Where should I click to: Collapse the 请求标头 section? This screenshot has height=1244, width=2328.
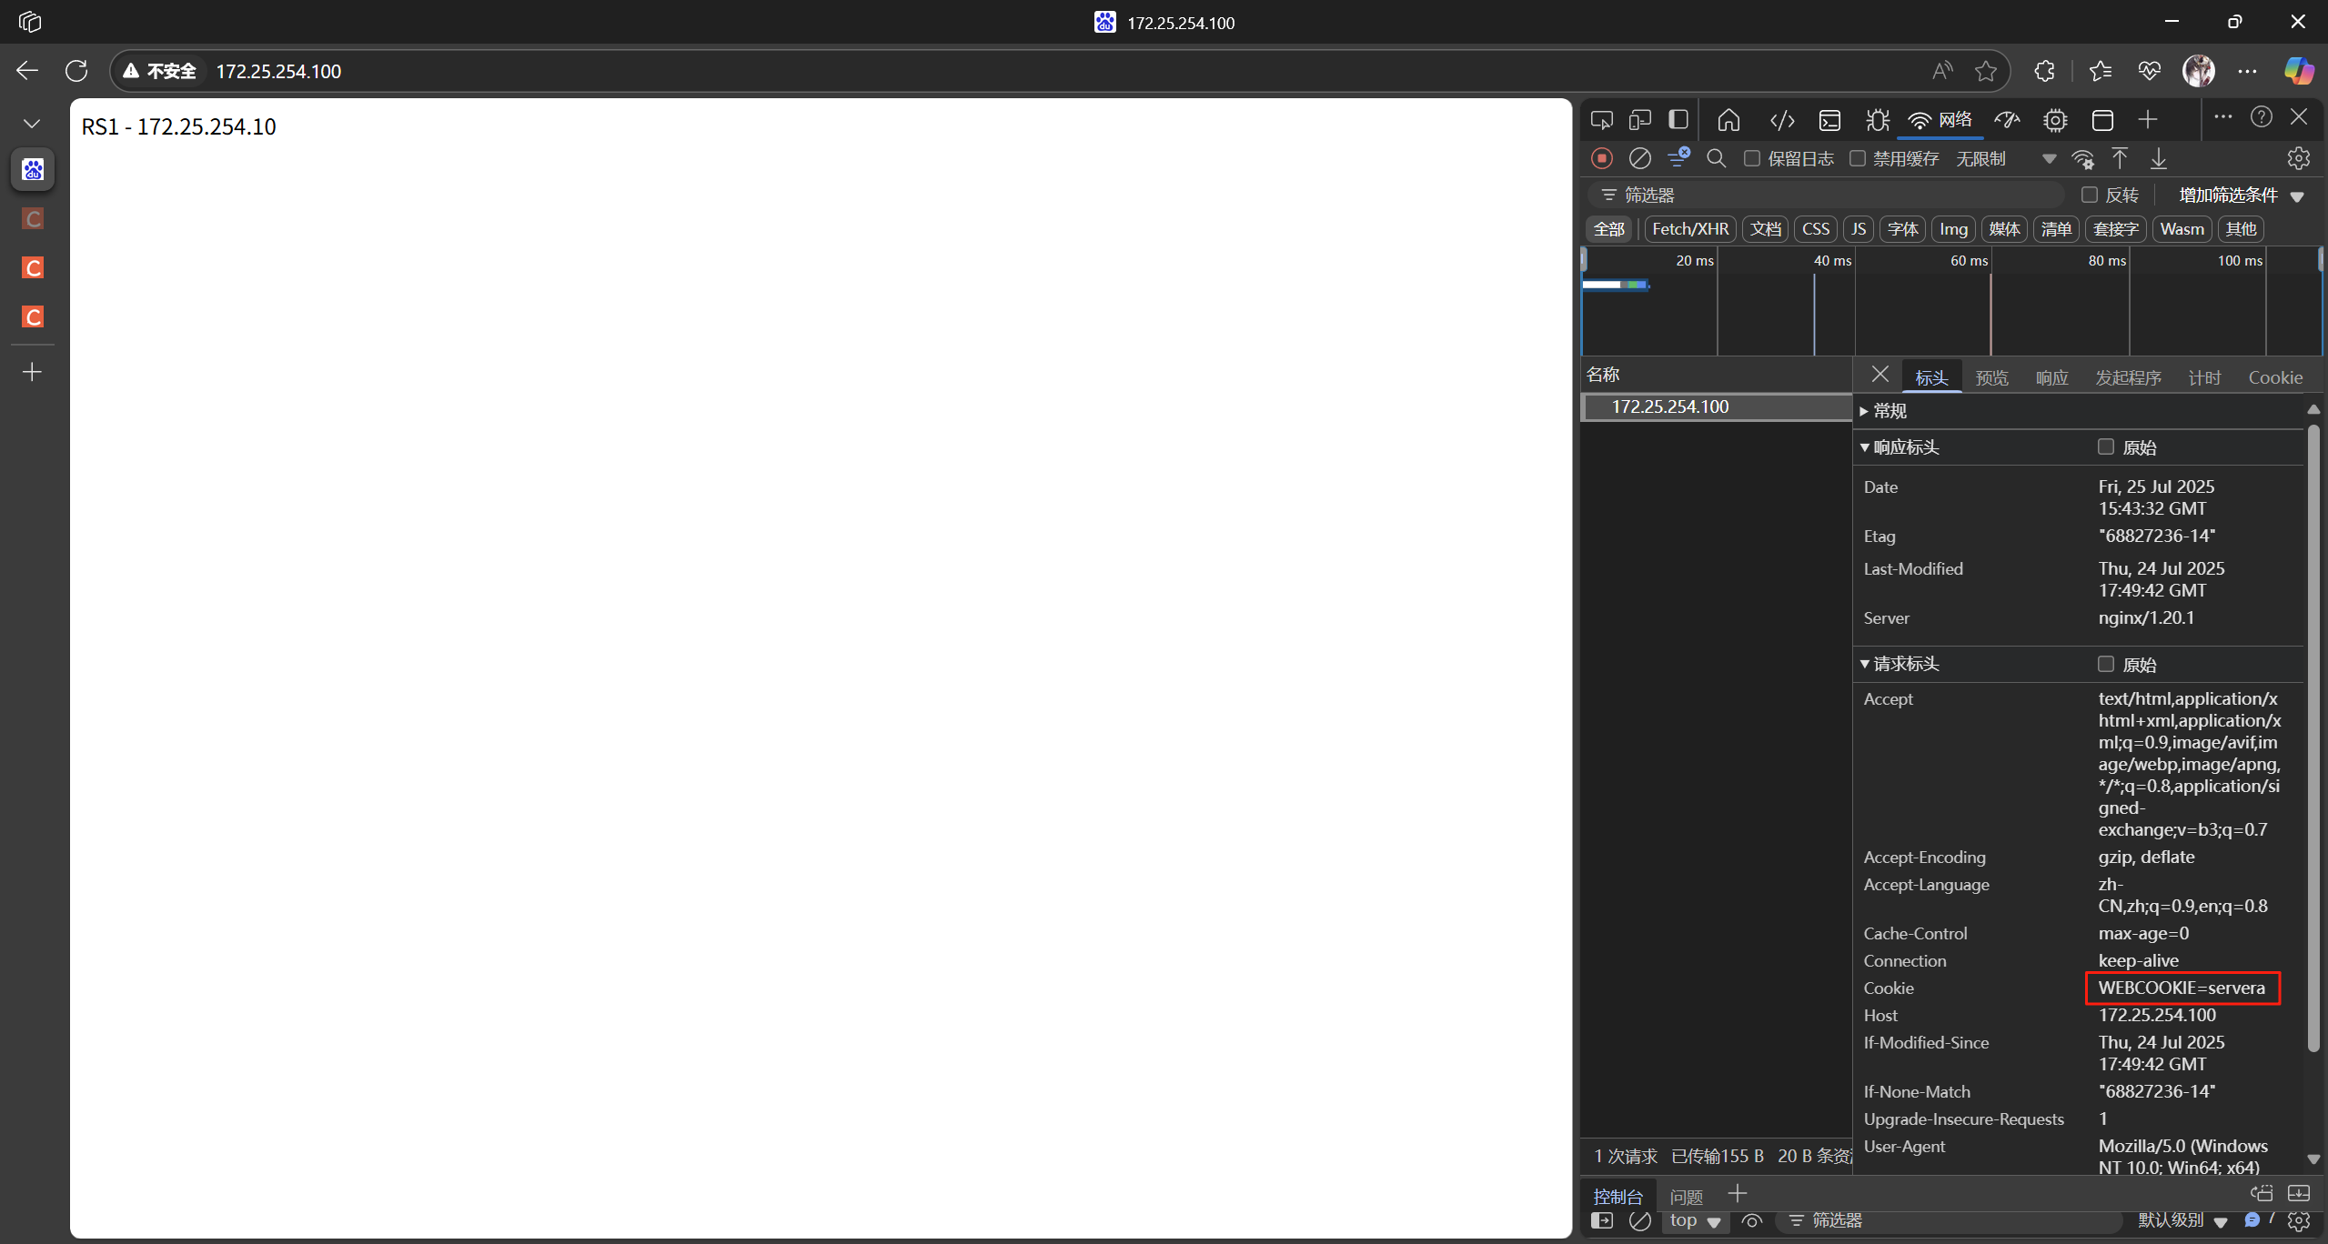[x=1900, y=664]
